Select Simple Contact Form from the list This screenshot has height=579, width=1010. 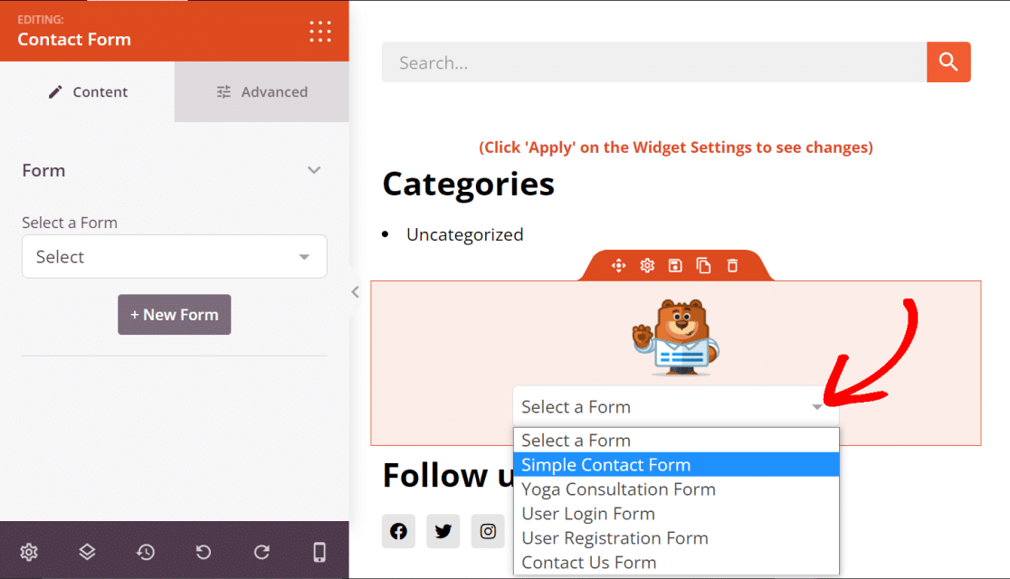pyautogui.click(x=606, y=464)
